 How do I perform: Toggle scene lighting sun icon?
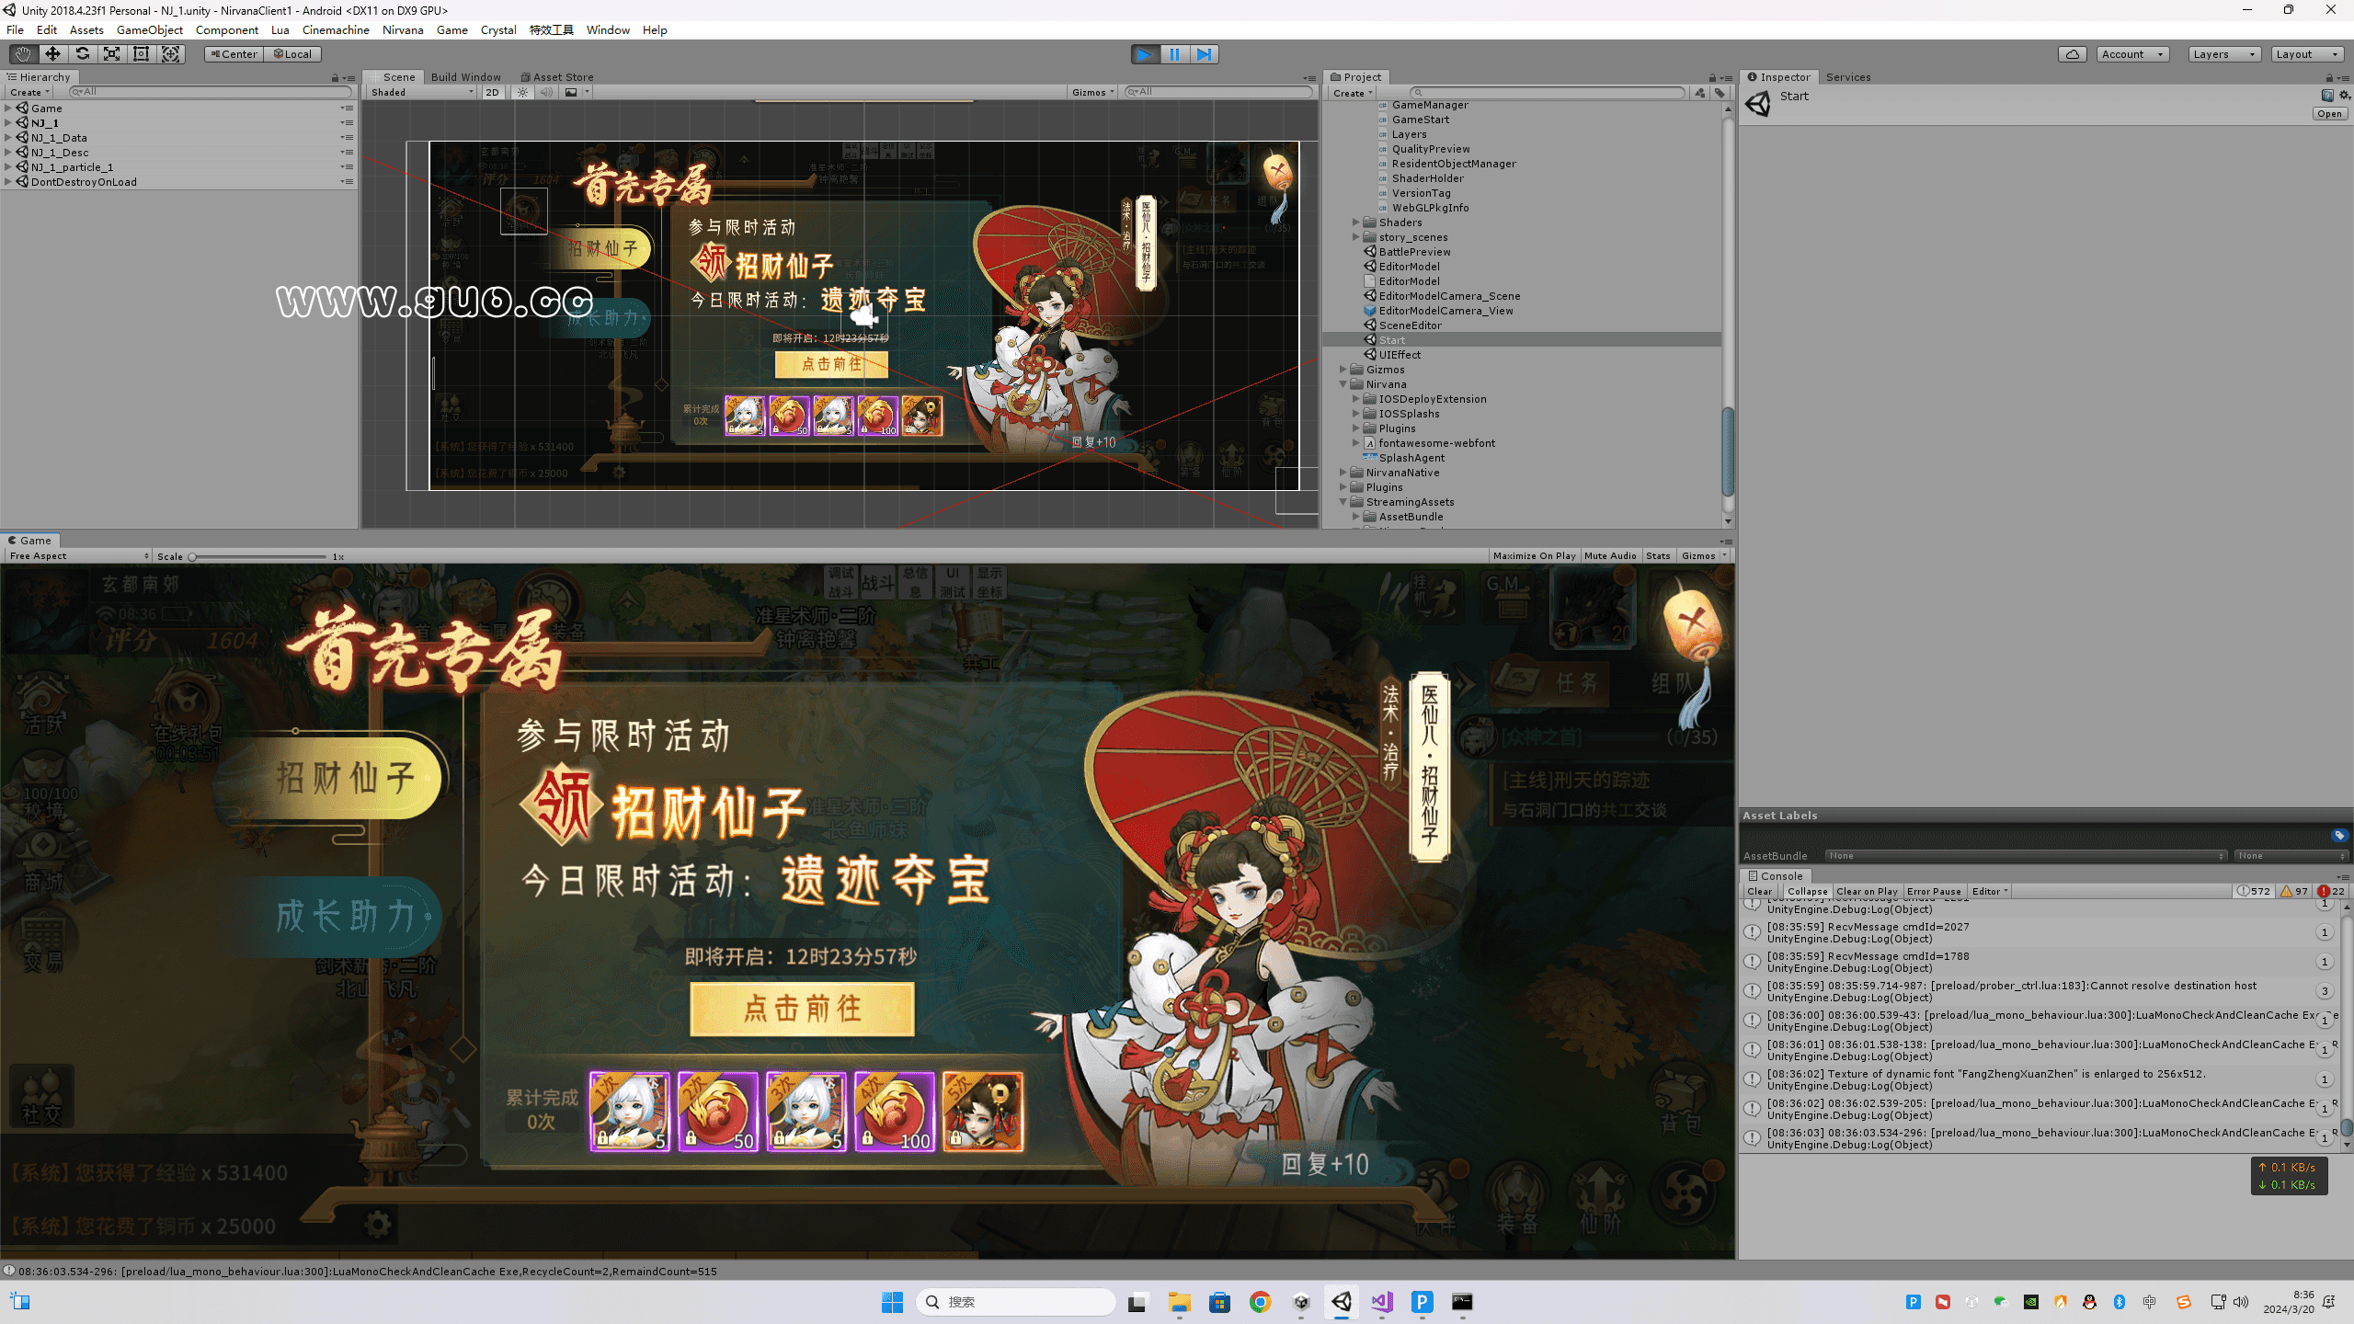522,92
